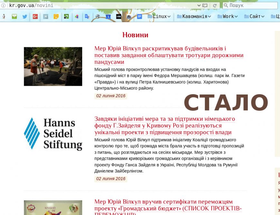
Task: Focus the Пошук search field
Action: 250,5
